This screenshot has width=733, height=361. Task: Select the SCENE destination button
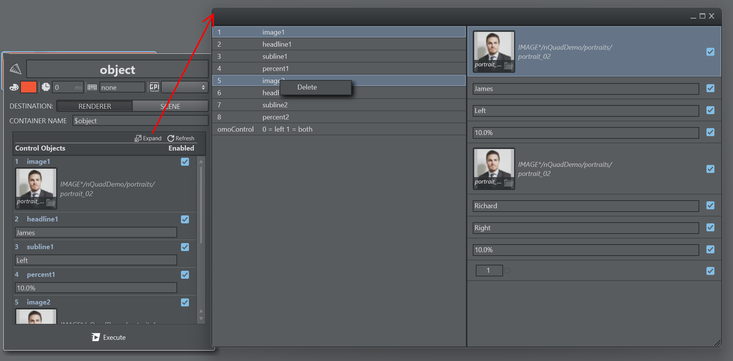click(x=170, y=106)
